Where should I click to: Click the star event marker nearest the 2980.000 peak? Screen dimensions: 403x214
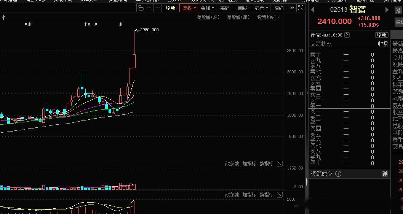tap(120, 24)
